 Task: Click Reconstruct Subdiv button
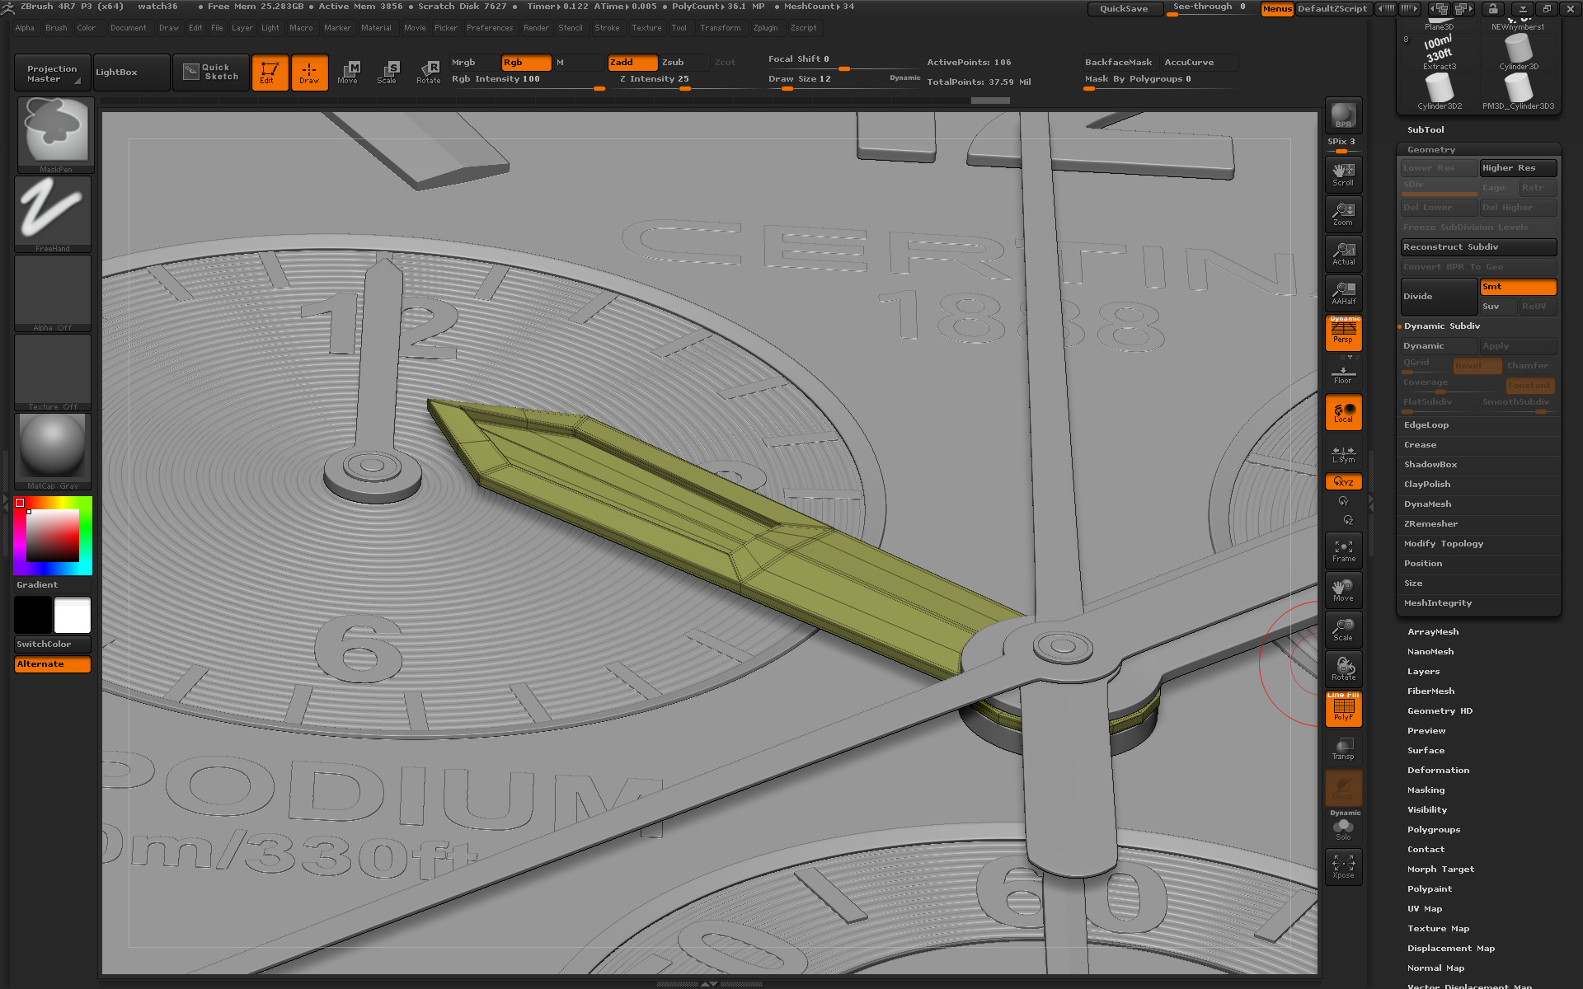pyautogui.click(x=1479, y=247)
